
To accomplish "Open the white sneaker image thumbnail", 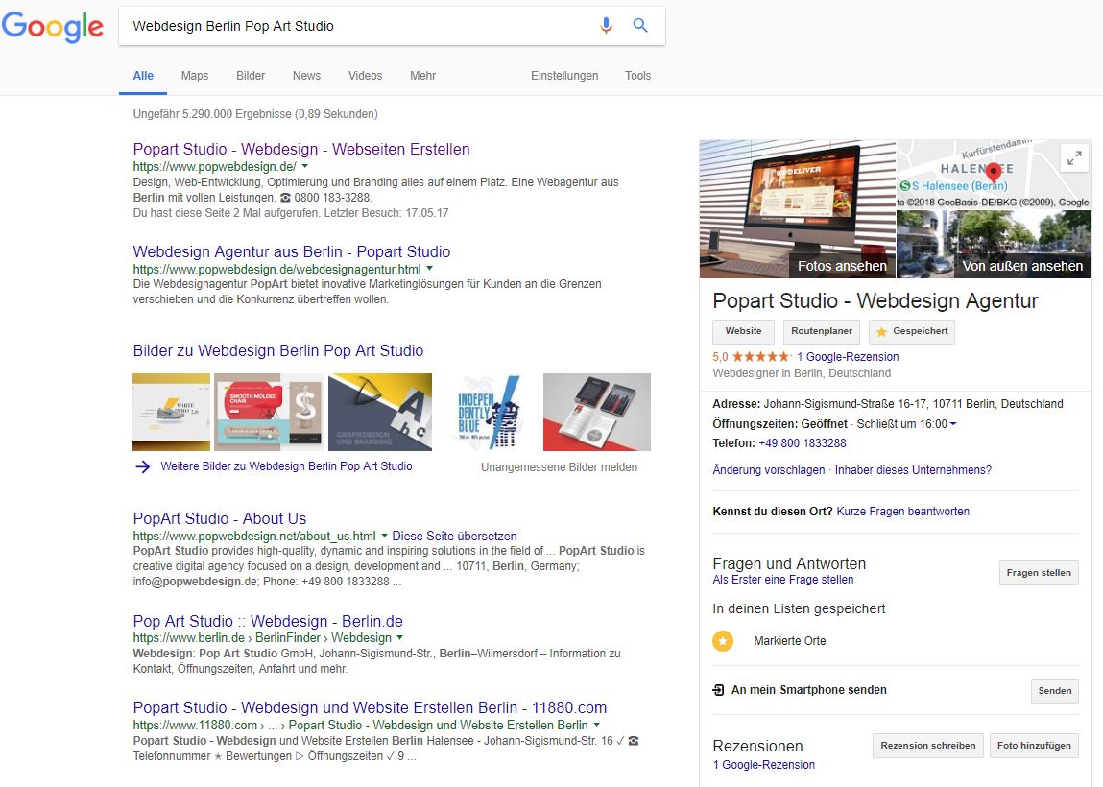I will 172,412.
